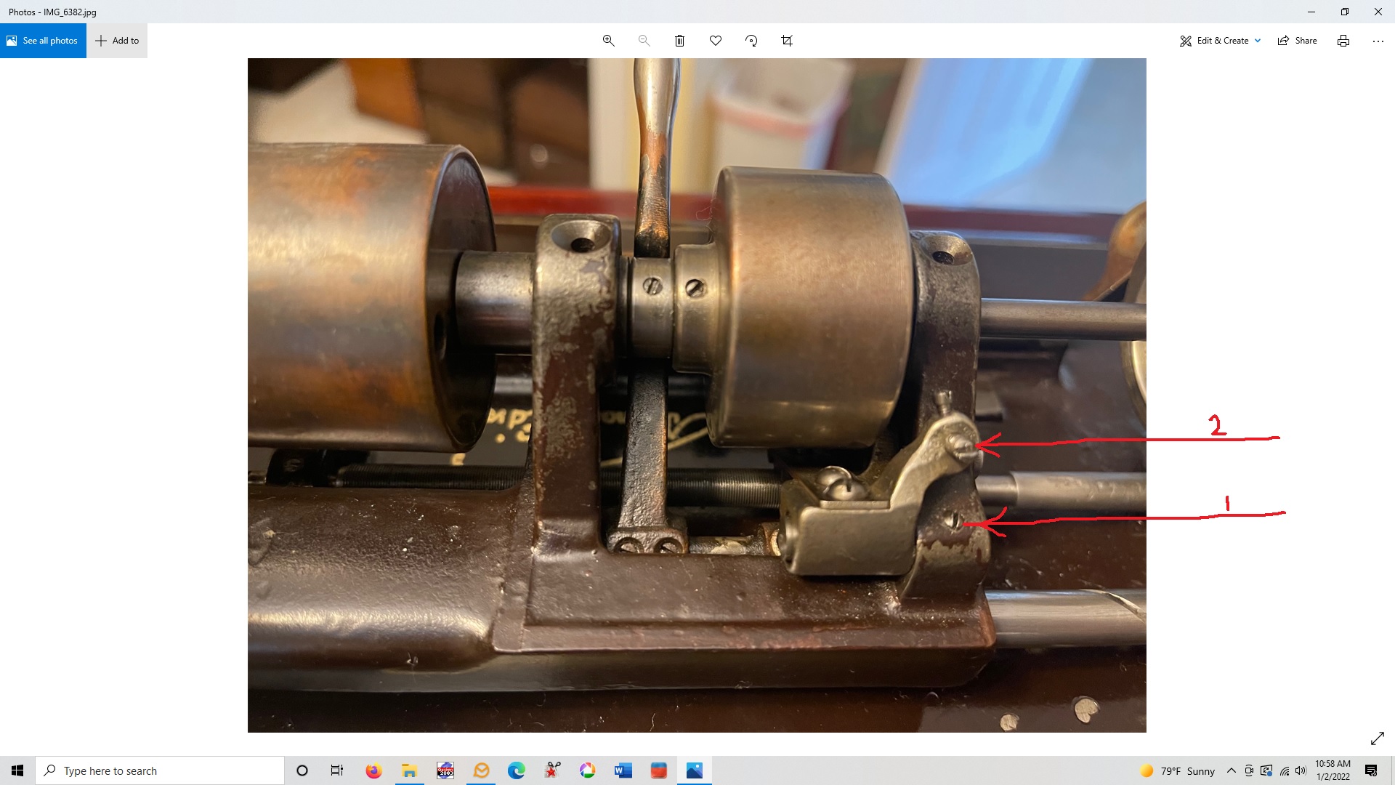This screenshot has width=1395, height=785.
Task: Go back to See all photos
Action: 43,41
